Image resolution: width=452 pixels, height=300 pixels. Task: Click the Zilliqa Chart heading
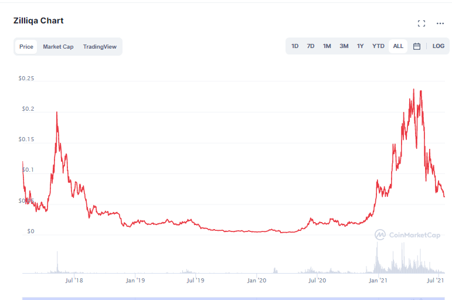38,21
